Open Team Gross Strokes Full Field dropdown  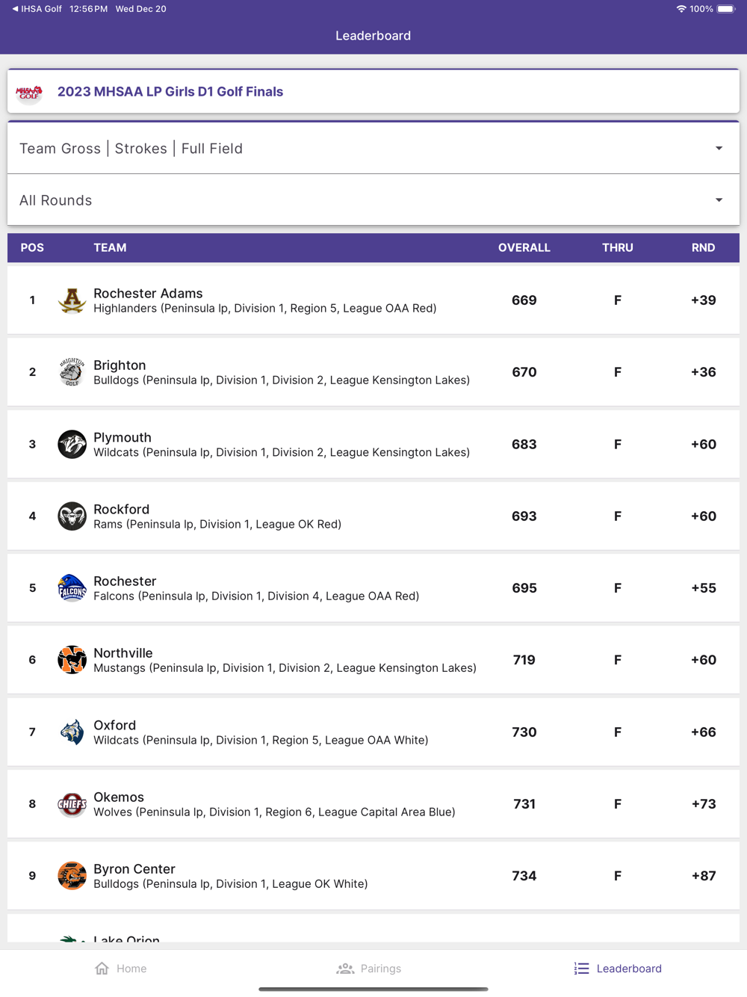coord(373,149)
